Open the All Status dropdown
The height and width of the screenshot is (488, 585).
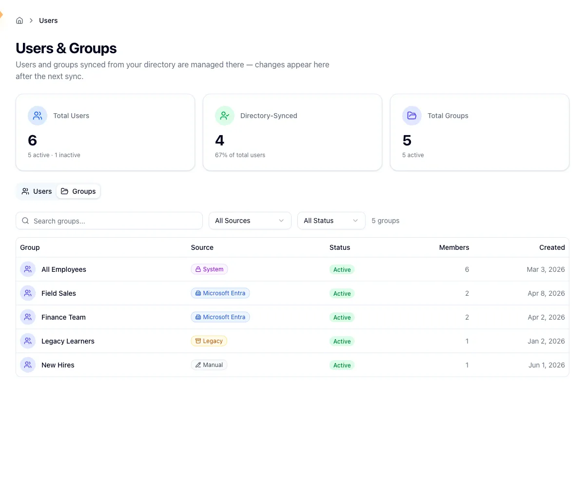[x=331, y=221]
